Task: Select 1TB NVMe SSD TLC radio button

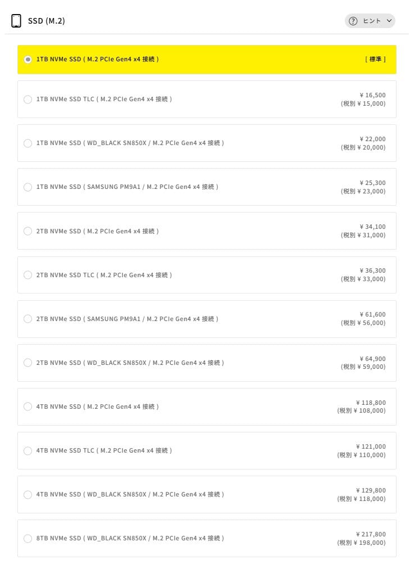Action: [x=28, y=100]
